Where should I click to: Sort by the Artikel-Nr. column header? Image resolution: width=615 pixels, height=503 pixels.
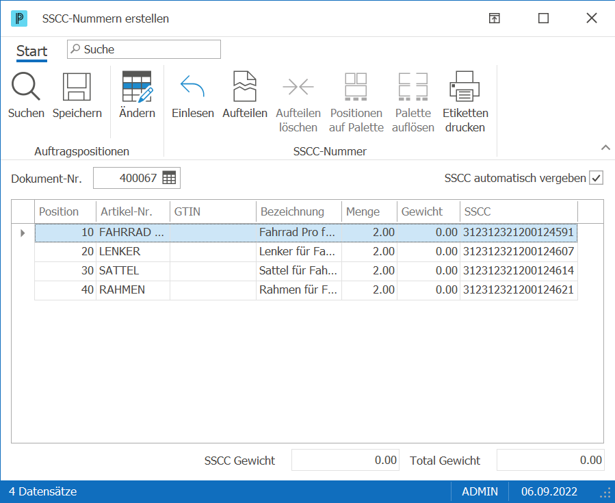click(133, 212)
